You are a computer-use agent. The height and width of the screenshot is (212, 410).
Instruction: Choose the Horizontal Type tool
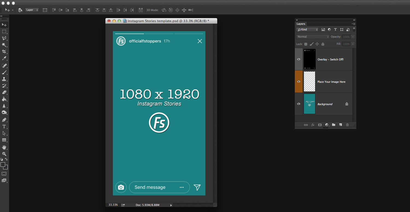pos(4,126)
